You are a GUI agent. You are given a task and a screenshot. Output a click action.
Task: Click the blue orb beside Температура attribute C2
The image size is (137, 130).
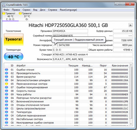(7, 112)
